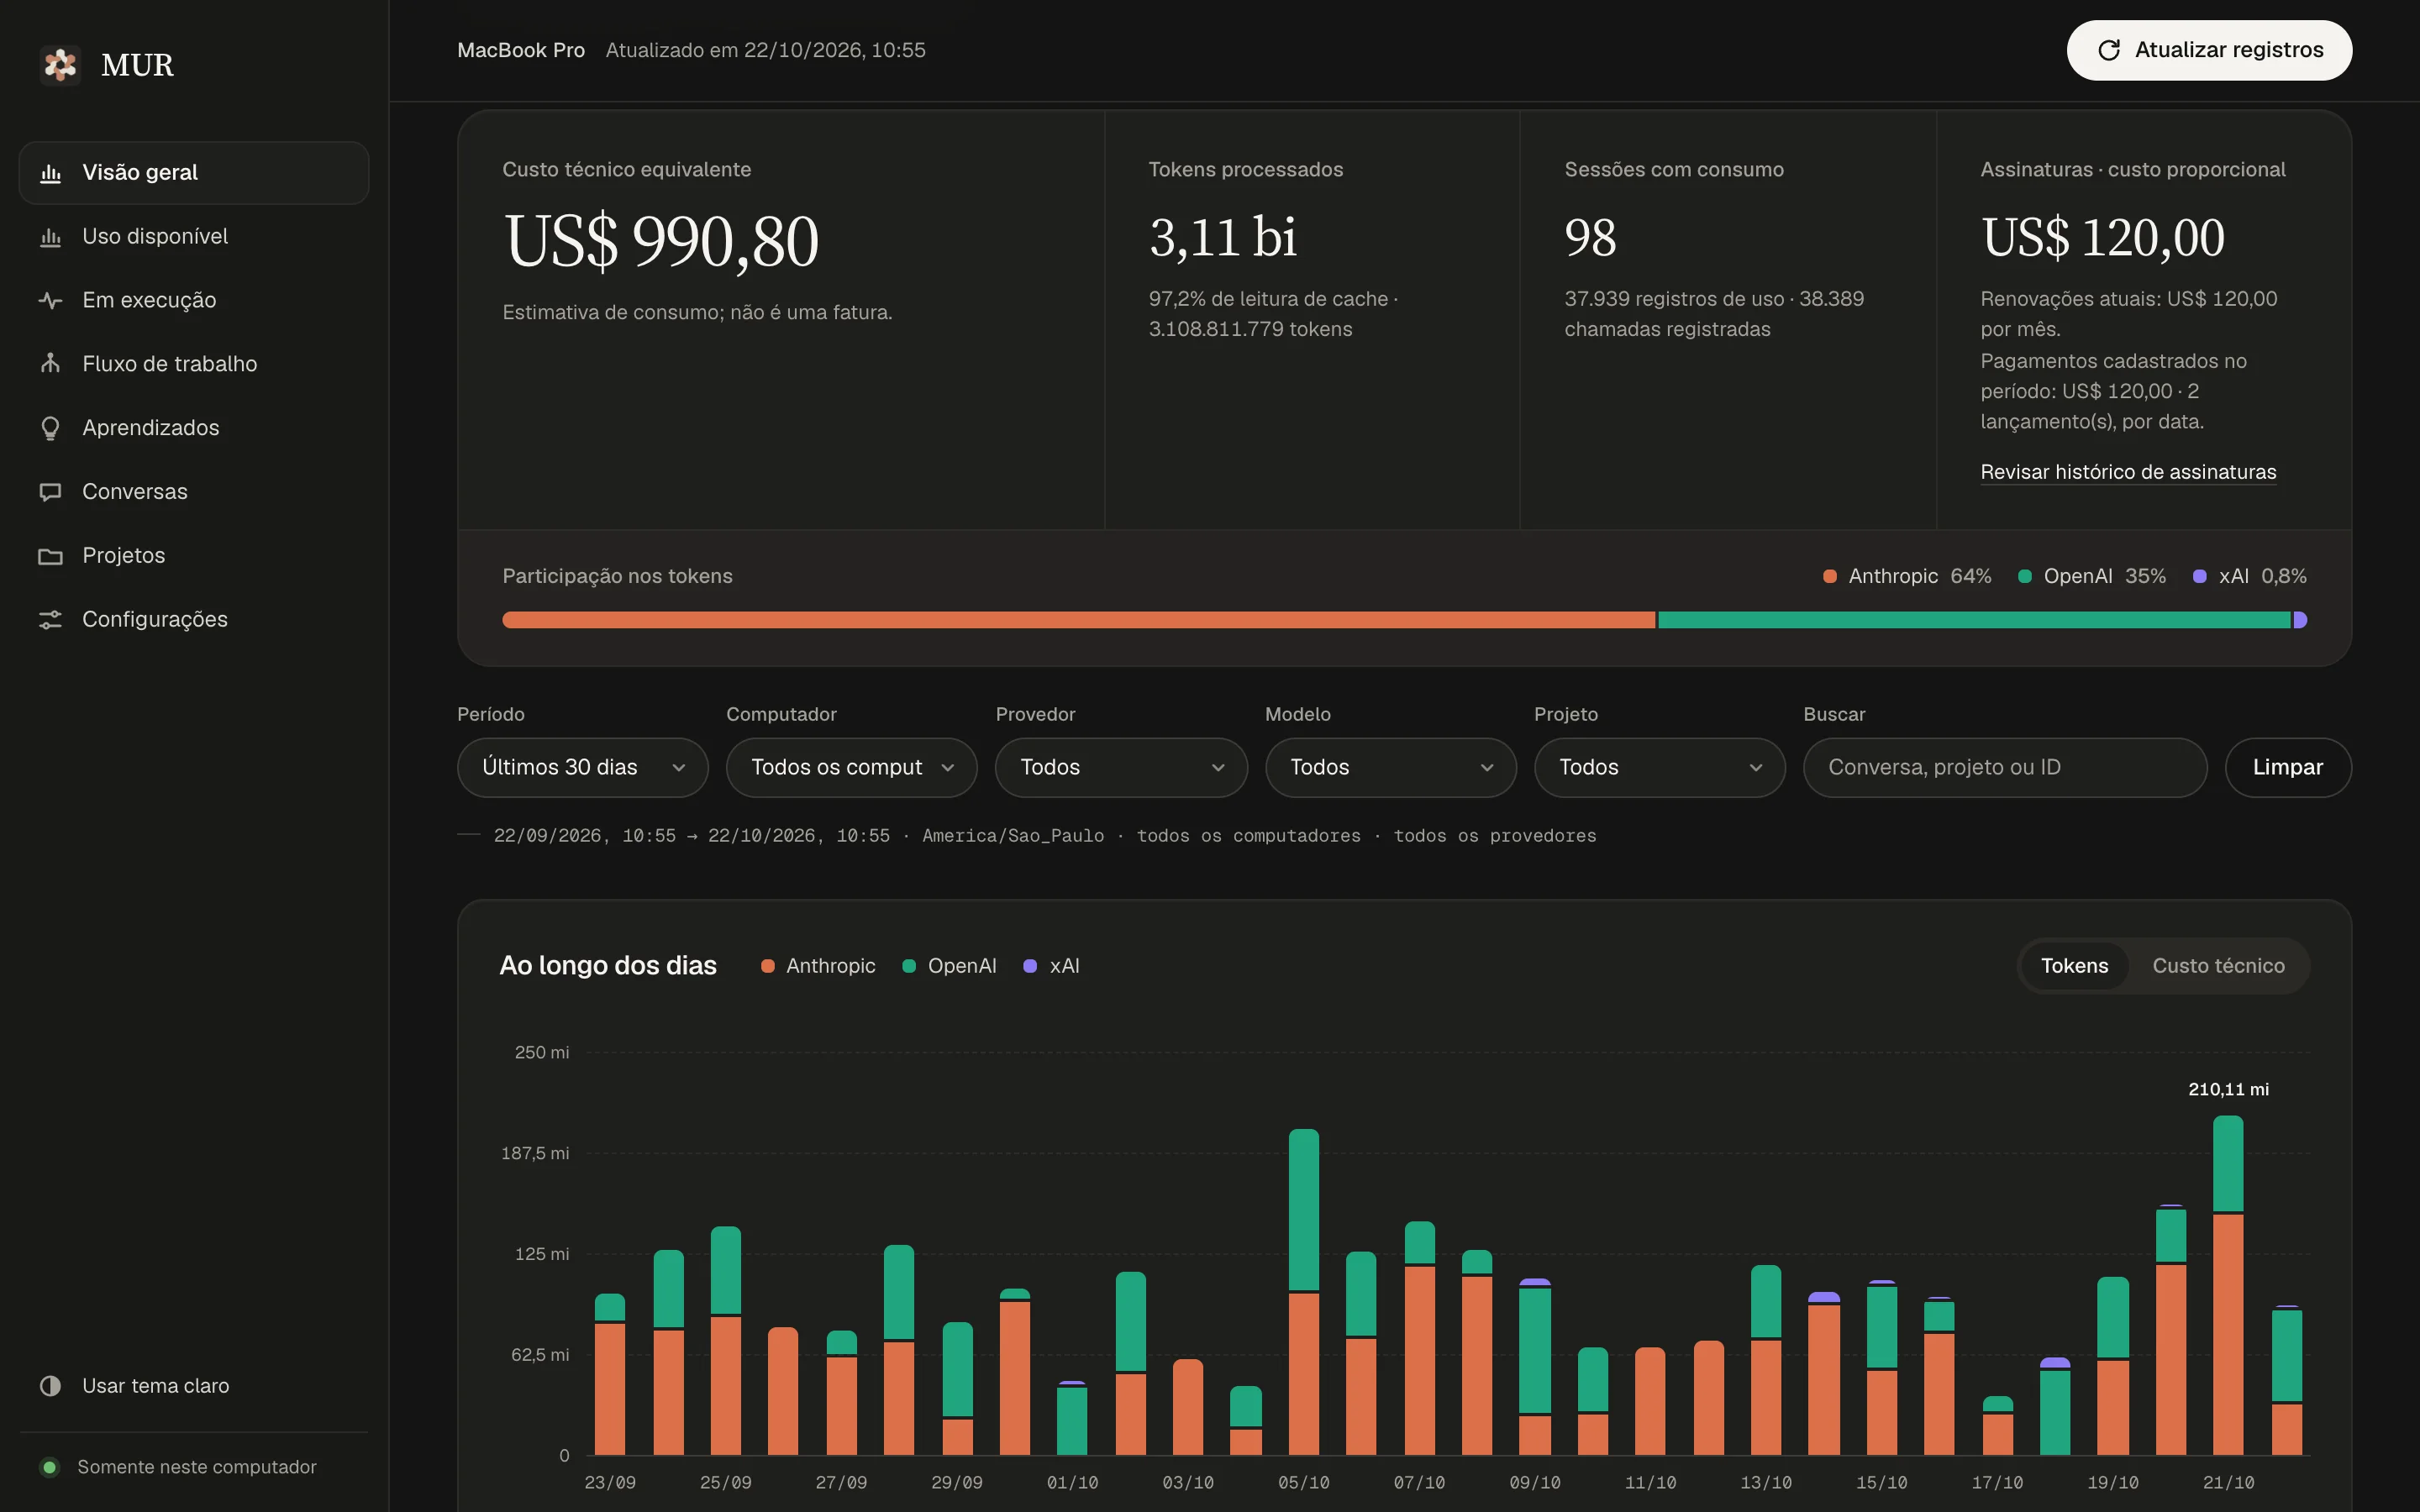
Task: Open Revisar histórico de assinaturas link
Action: click(x=2128, y=472)
